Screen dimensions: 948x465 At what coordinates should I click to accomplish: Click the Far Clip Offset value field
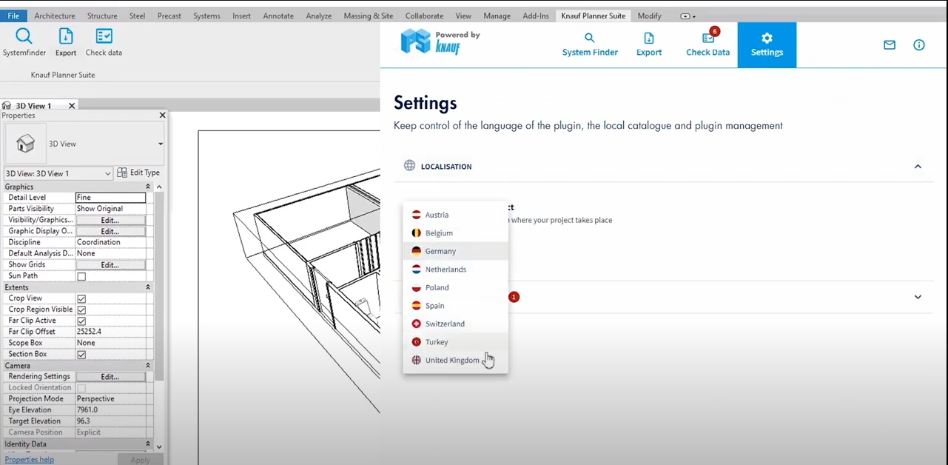click(110, 332)
